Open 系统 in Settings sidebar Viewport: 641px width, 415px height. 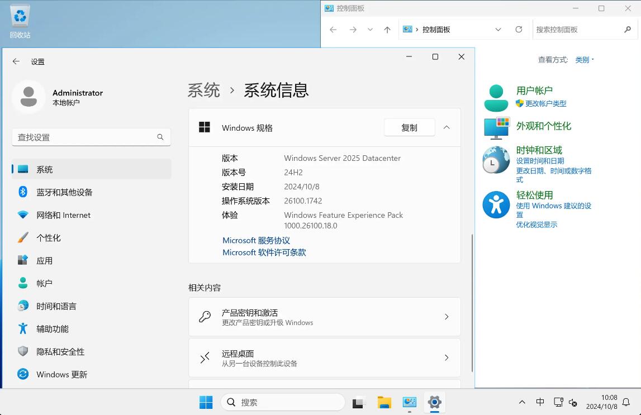tap(91, 169)
